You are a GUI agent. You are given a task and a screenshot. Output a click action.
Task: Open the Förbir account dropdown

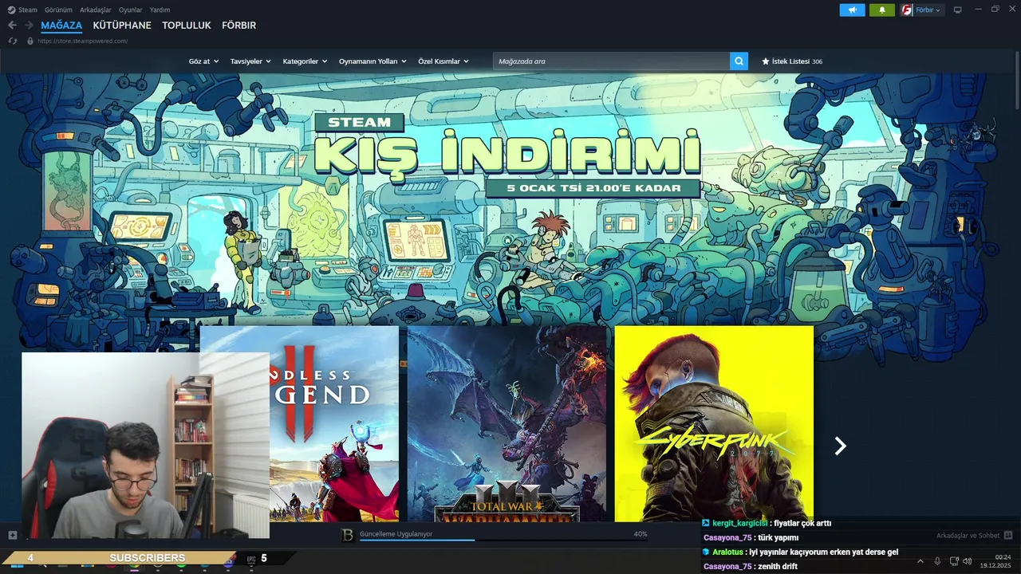[928, 10]
